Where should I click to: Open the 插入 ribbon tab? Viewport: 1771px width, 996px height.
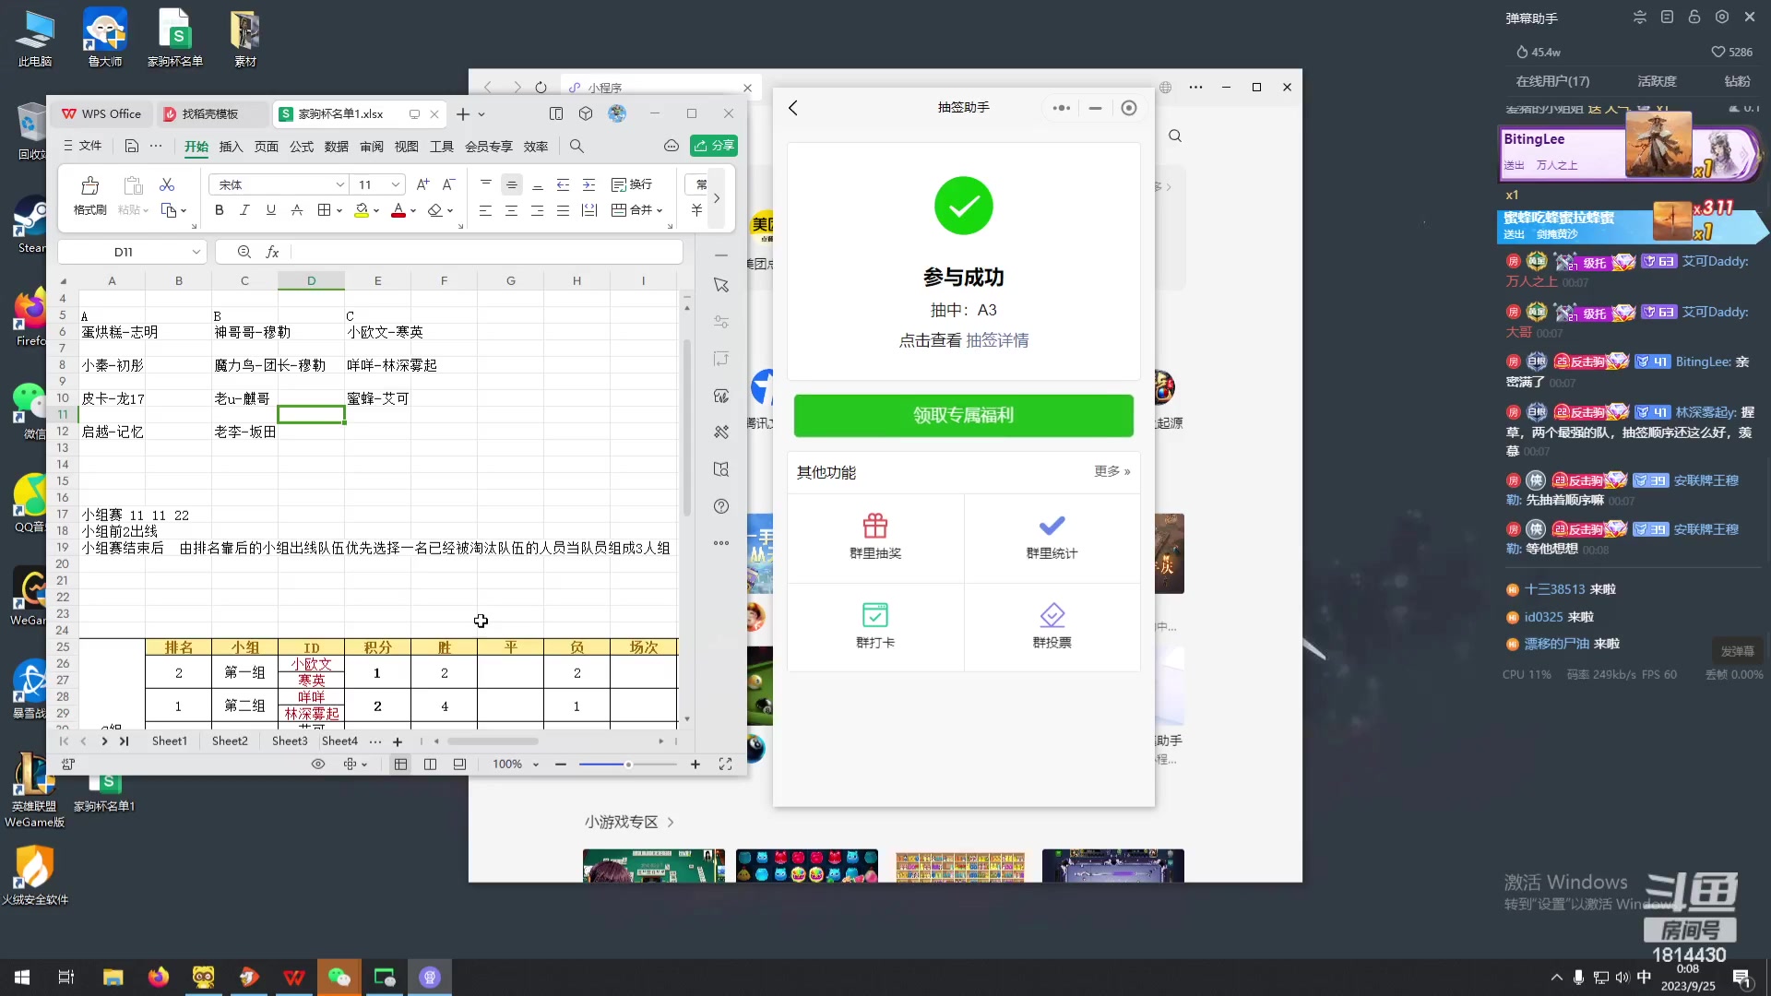tap(231, 147)
